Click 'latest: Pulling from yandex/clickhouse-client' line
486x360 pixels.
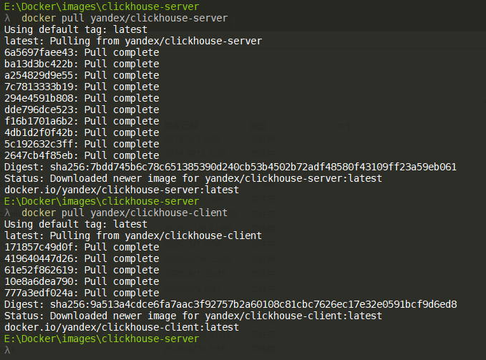(x=133, y=235)
